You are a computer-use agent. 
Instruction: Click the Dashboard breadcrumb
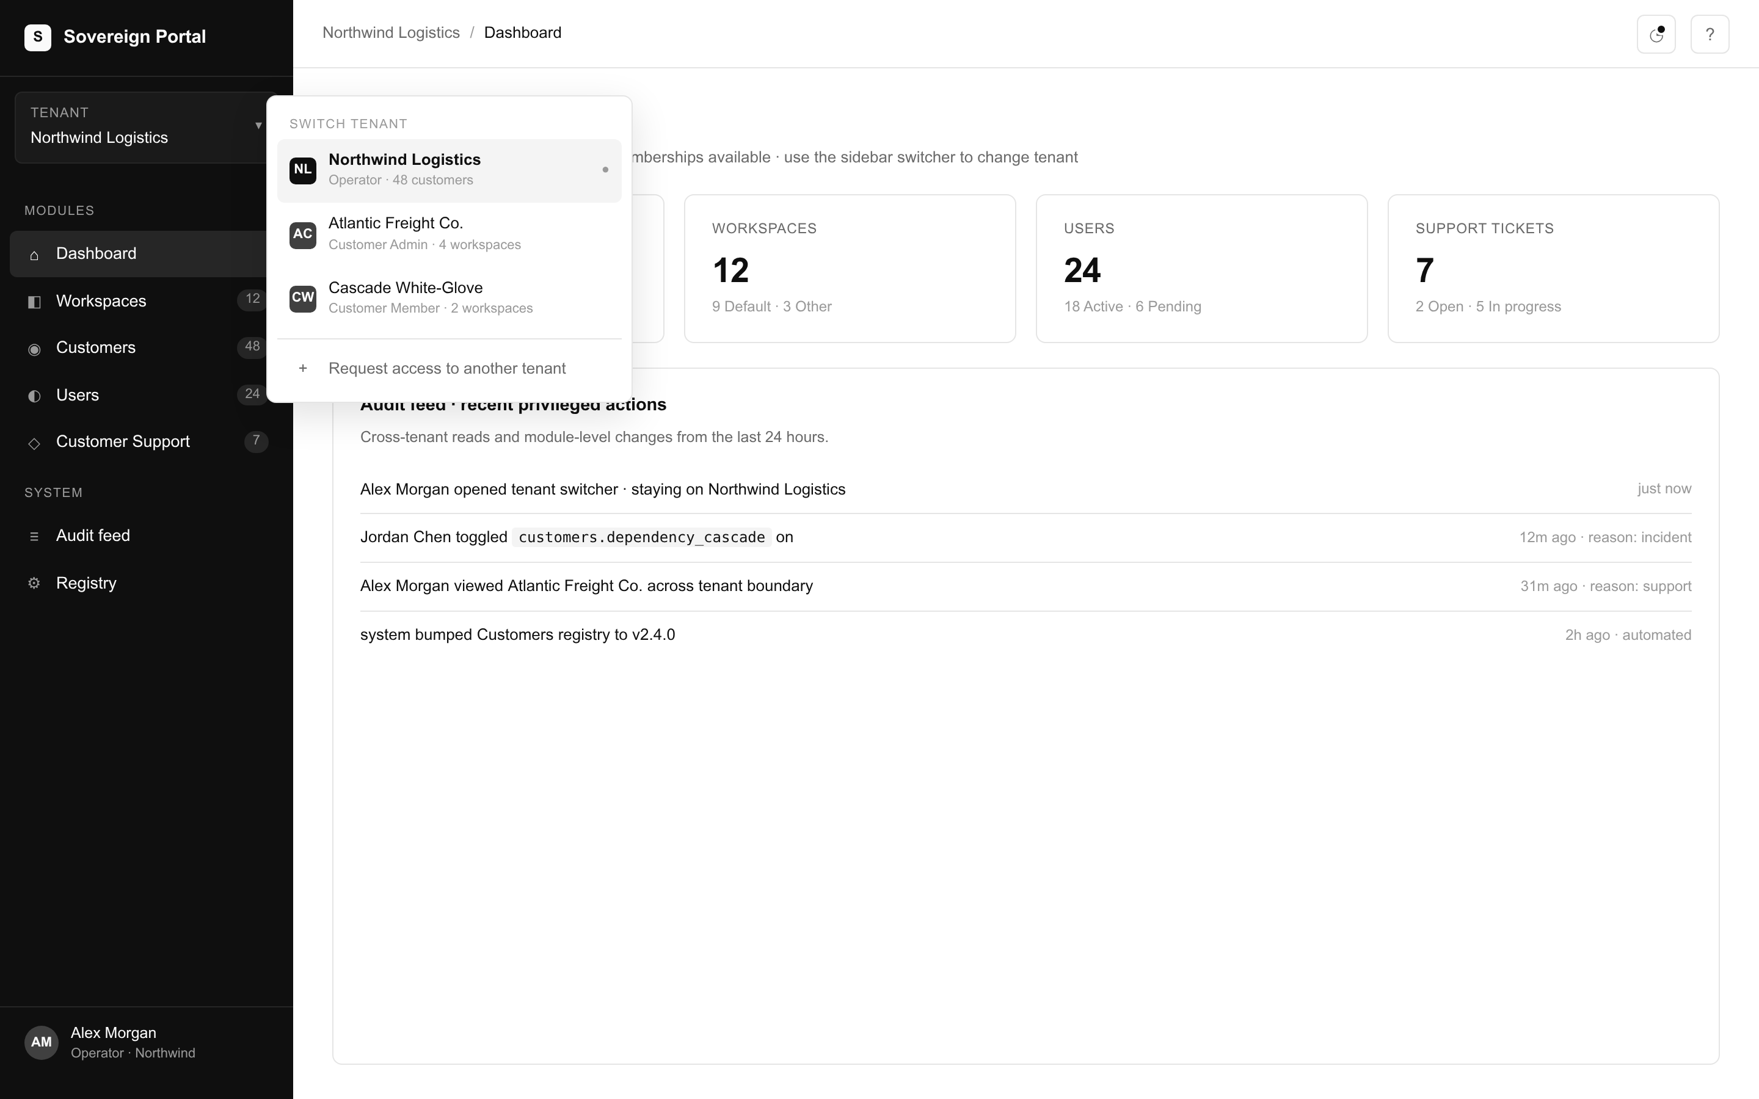(x=523, y=33)
